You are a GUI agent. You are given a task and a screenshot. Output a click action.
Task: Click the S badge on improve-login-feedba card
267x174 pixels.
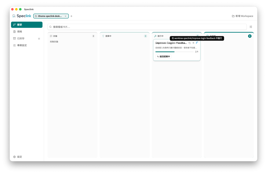(193, 43)
